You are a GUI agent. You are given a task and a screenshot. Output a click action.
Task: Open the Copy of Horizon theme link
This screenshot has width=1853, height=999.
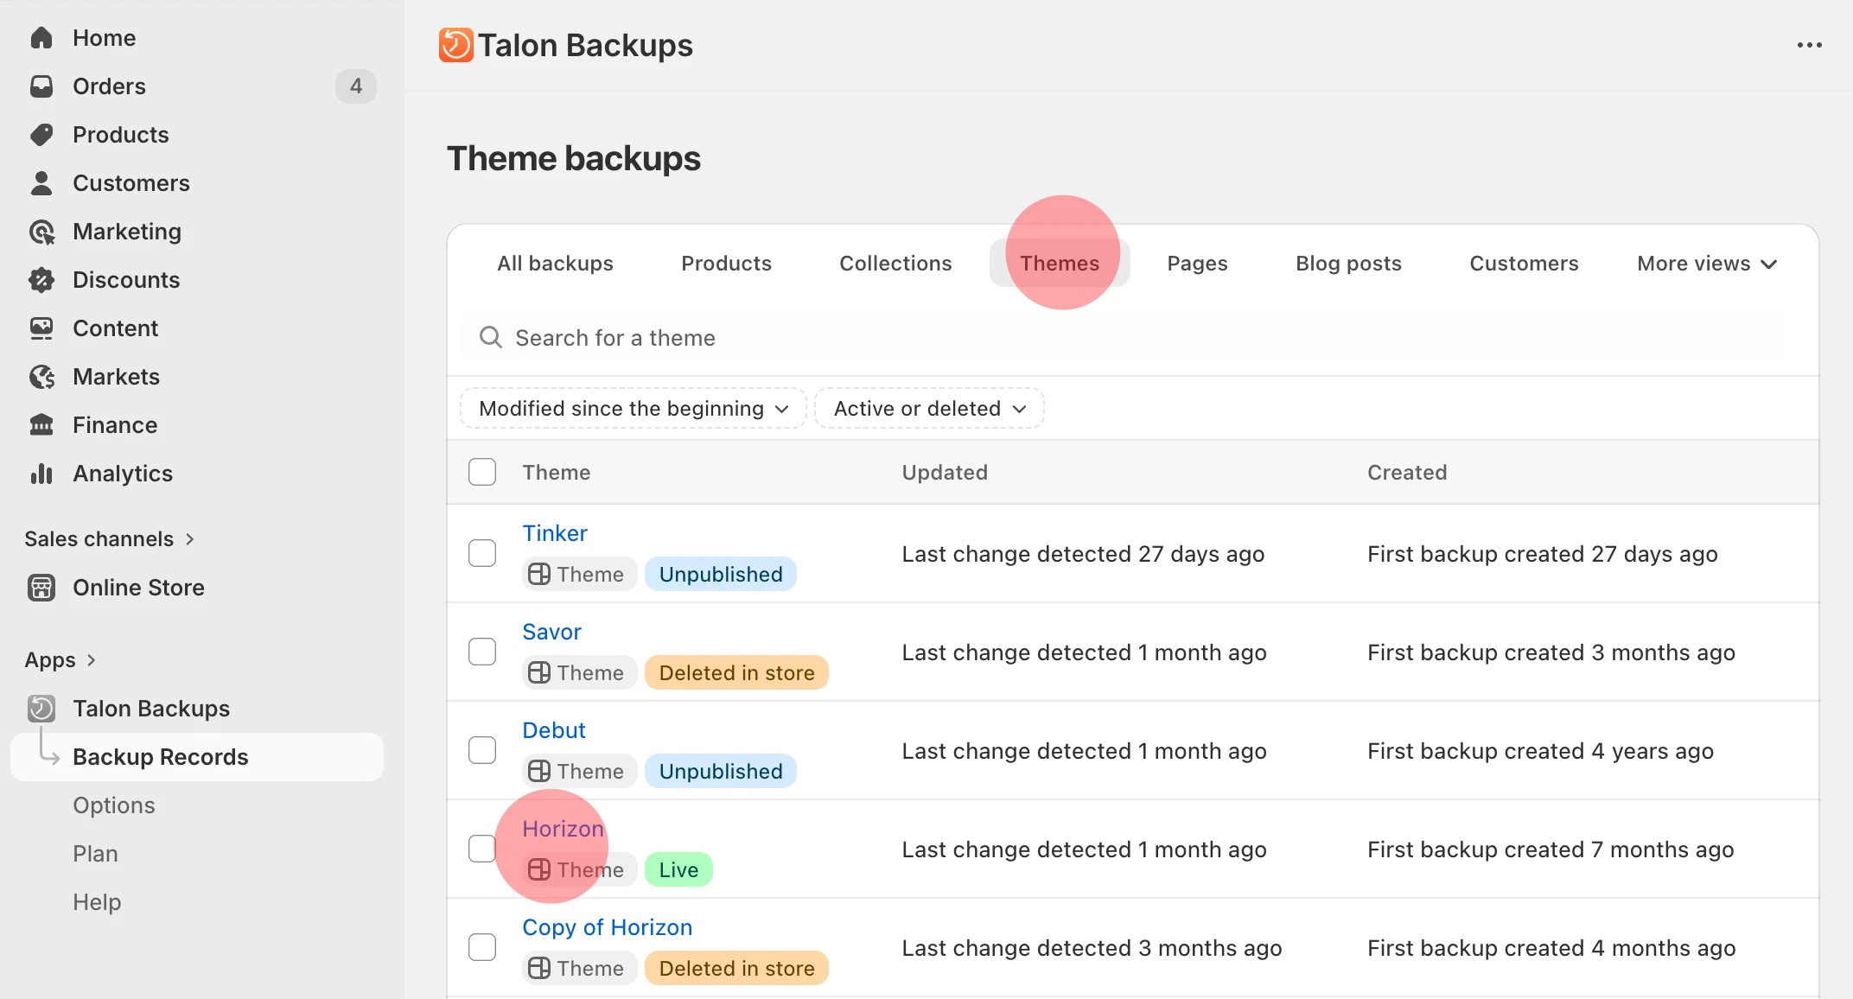coord(607,927)
